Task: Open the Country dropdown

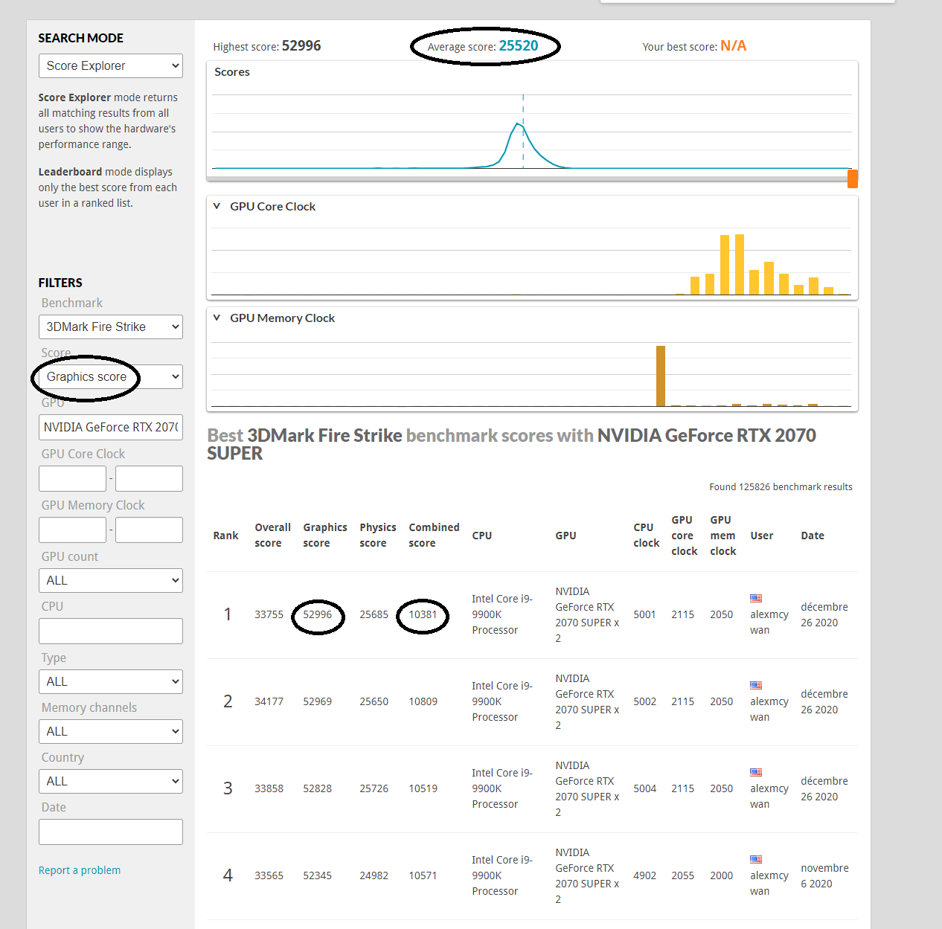Action: pyautogui.click(x=110, y=781)
